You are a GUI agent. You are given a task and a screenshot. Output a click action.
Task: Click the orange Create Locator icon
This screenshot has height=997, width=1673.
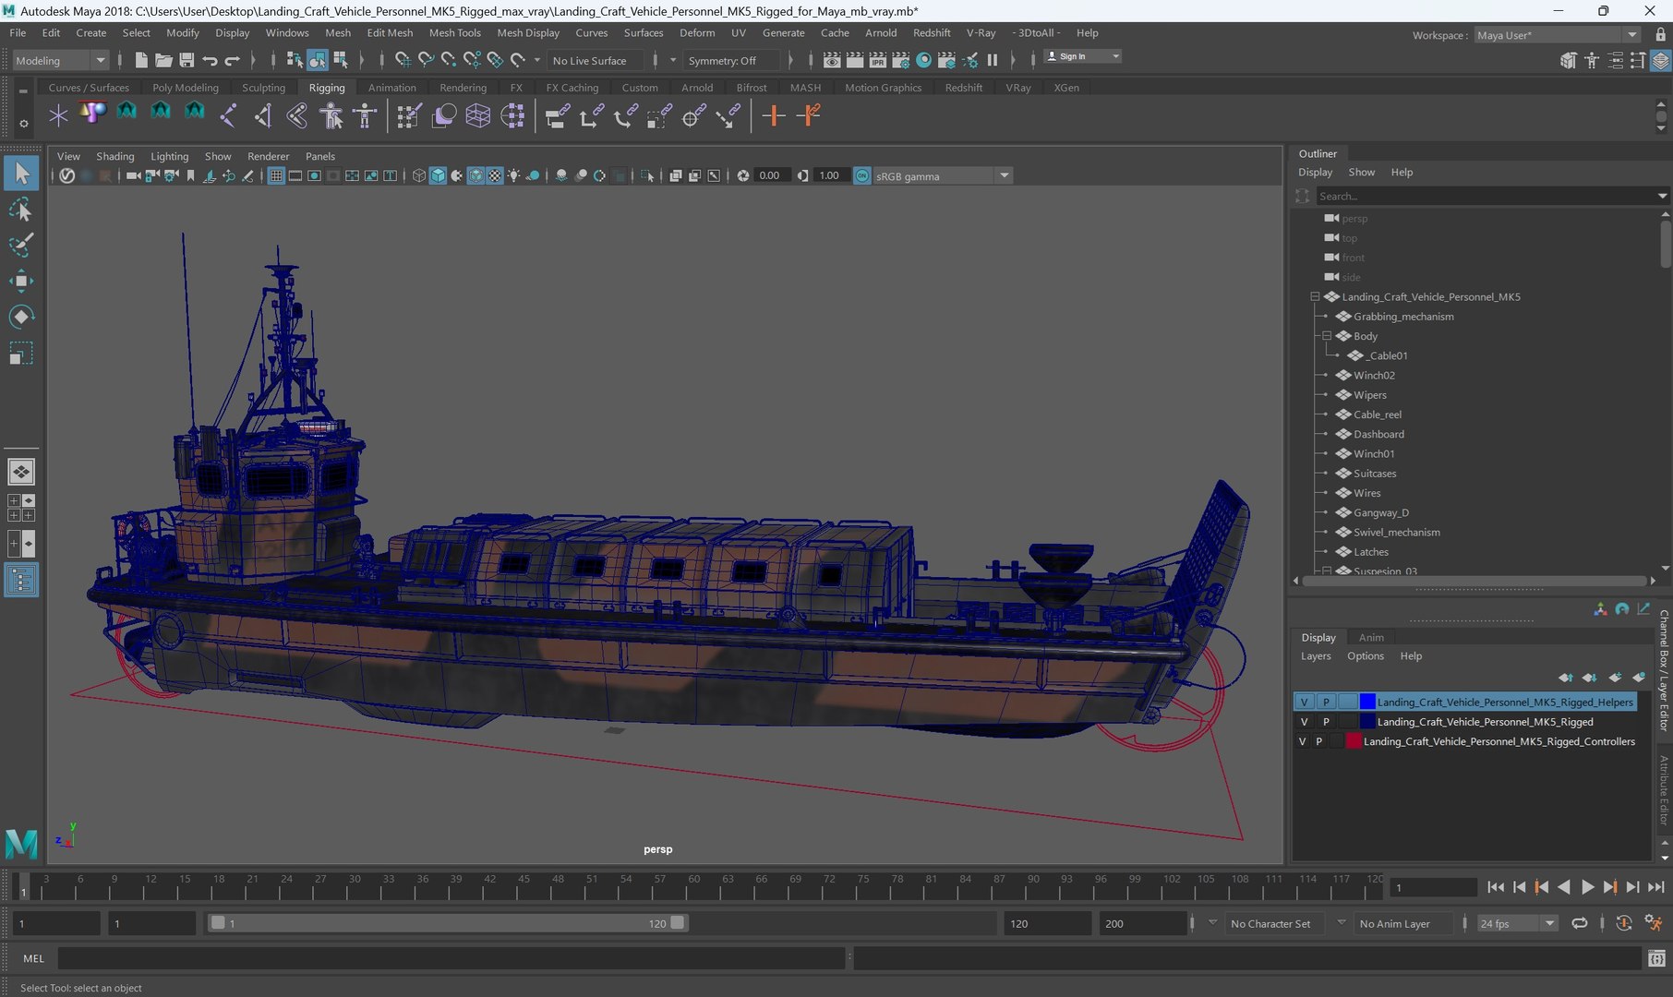pos(774,115)
